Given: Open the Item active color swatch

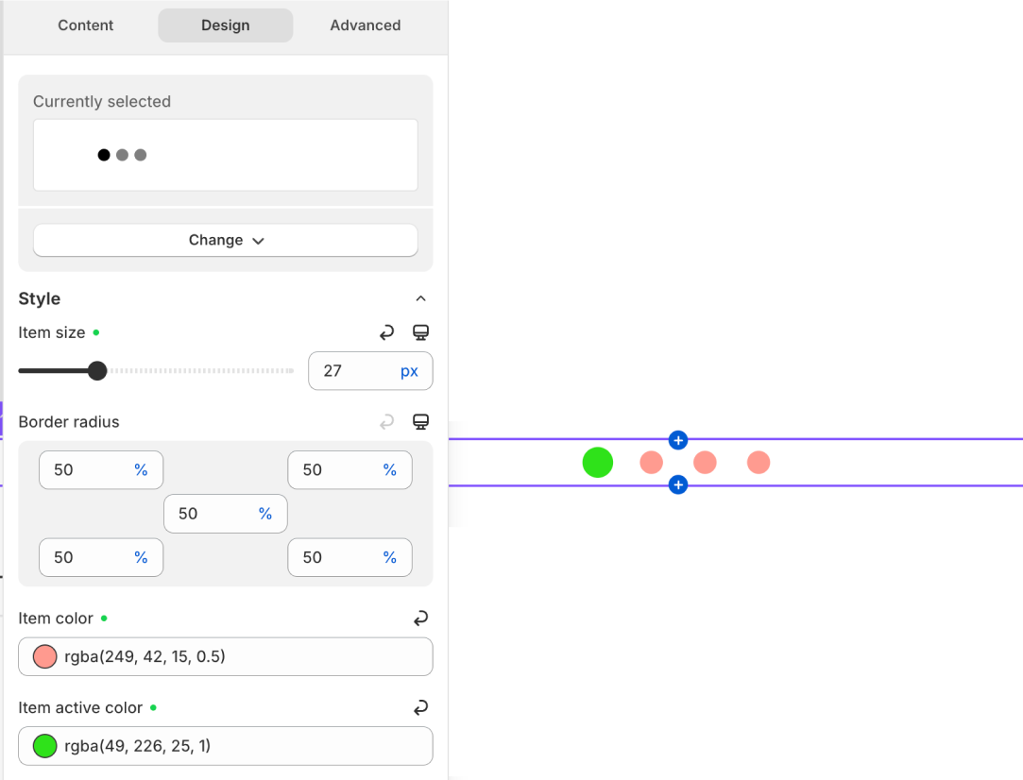Looking at the screenshot, I should (x=44, y=746).
